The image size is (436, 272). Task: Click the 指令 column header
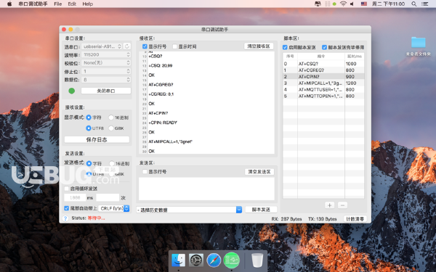321,56
